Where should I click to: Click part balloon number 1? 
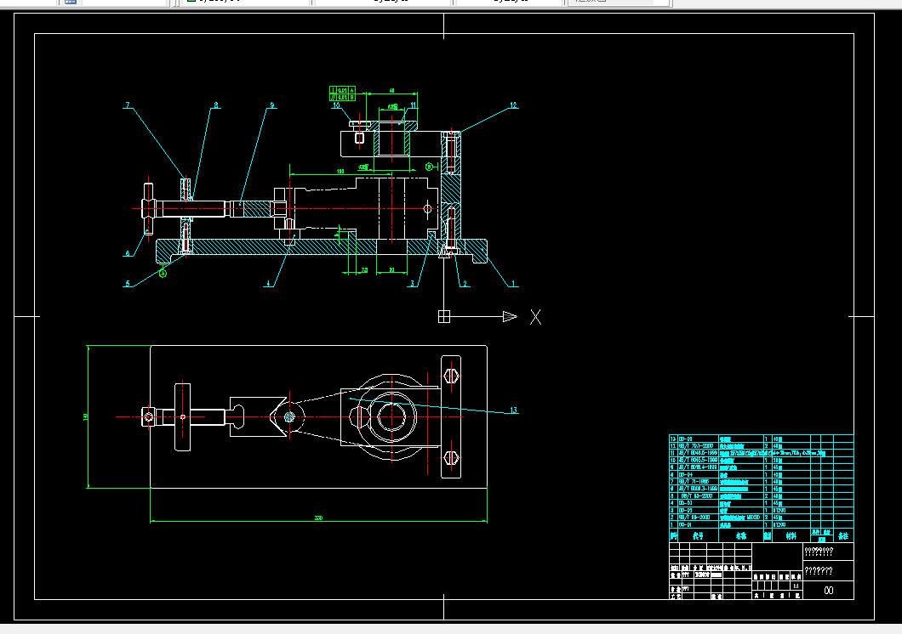tap(513, 283)
